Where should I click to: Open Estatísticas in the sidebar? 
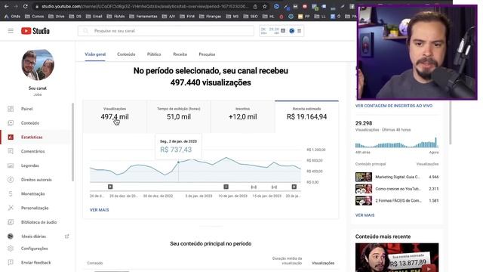tap(32, 138)
